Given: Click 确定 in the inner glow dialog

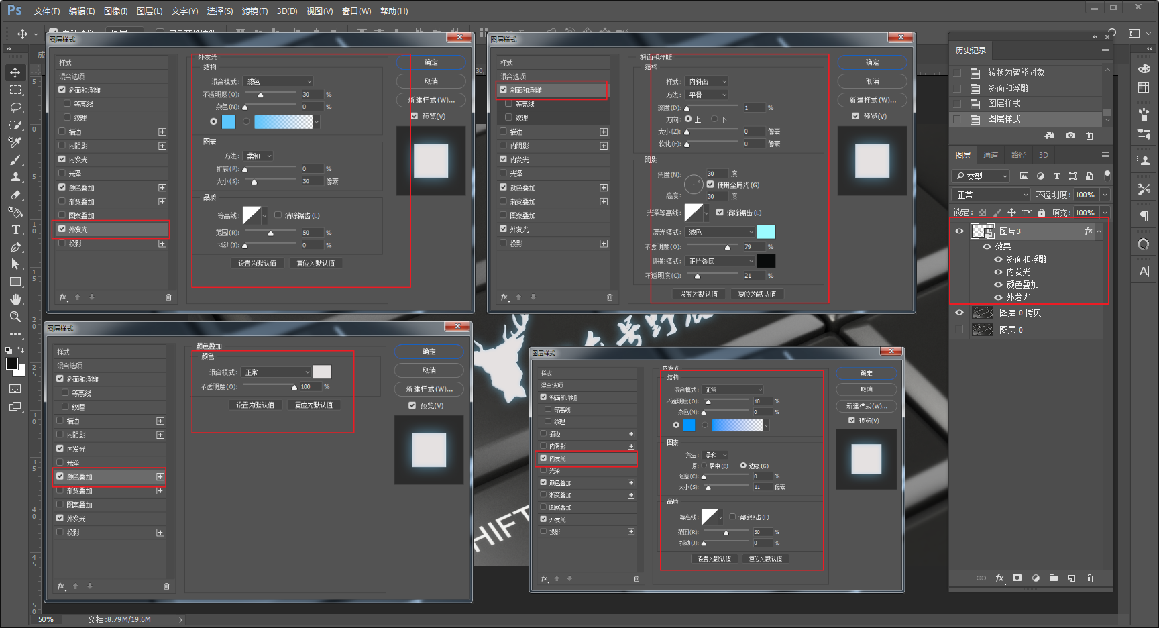Looking at the screenshot, I should coord(866,373).
